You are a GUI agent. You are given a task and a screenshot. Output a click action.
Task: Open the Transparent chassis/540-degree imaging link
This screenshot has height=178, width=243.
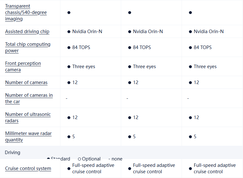26,12
